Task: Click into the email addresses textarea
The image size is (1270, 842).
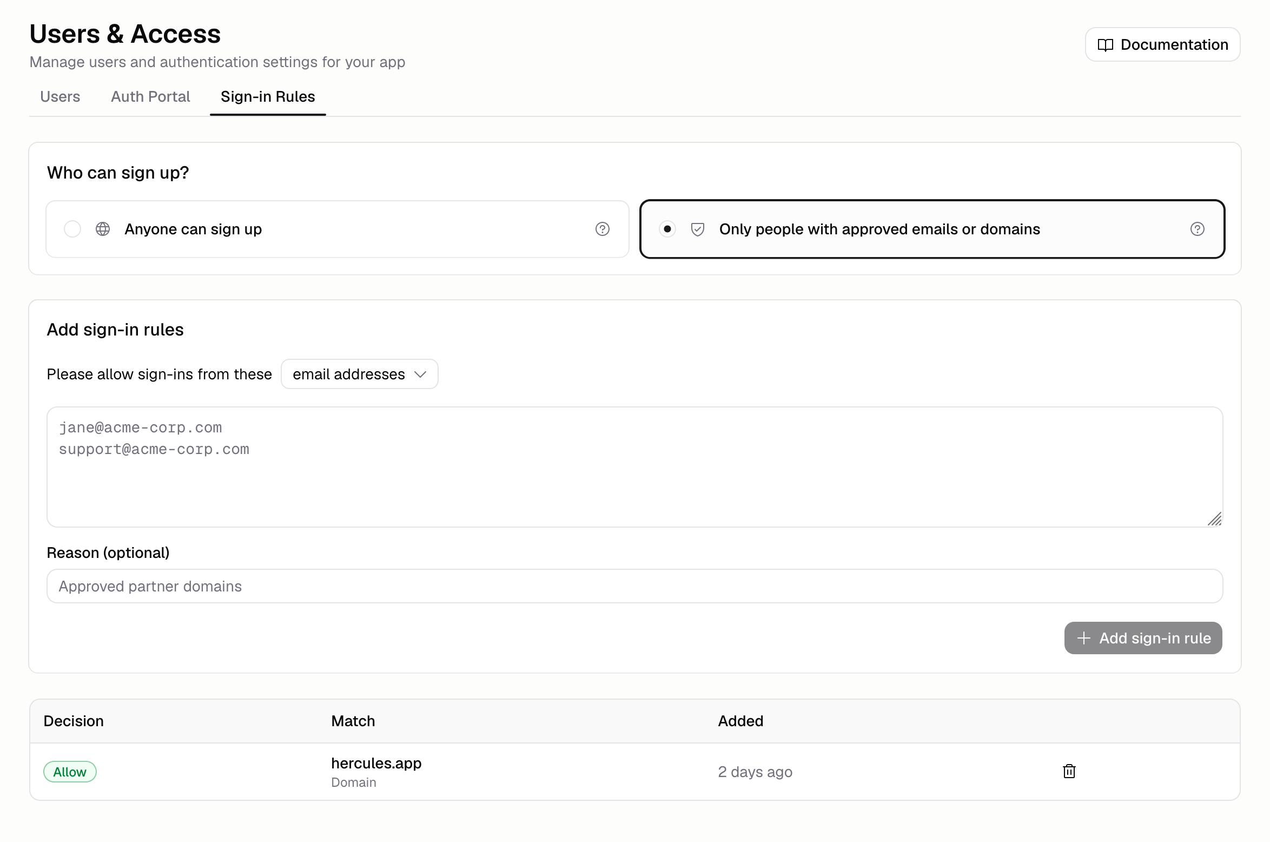Action: pos(634,467)
